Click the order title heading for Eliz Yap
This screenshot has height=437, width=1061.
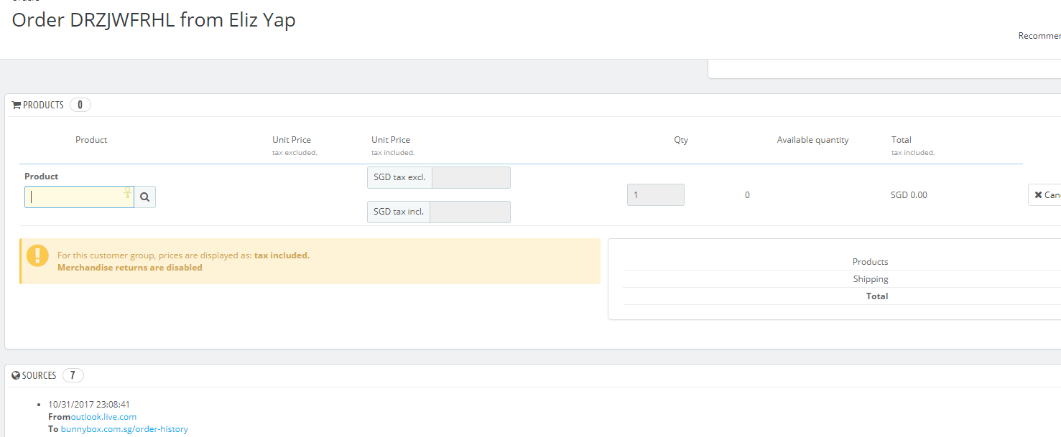pyautogui.click(x=154, y=20)
